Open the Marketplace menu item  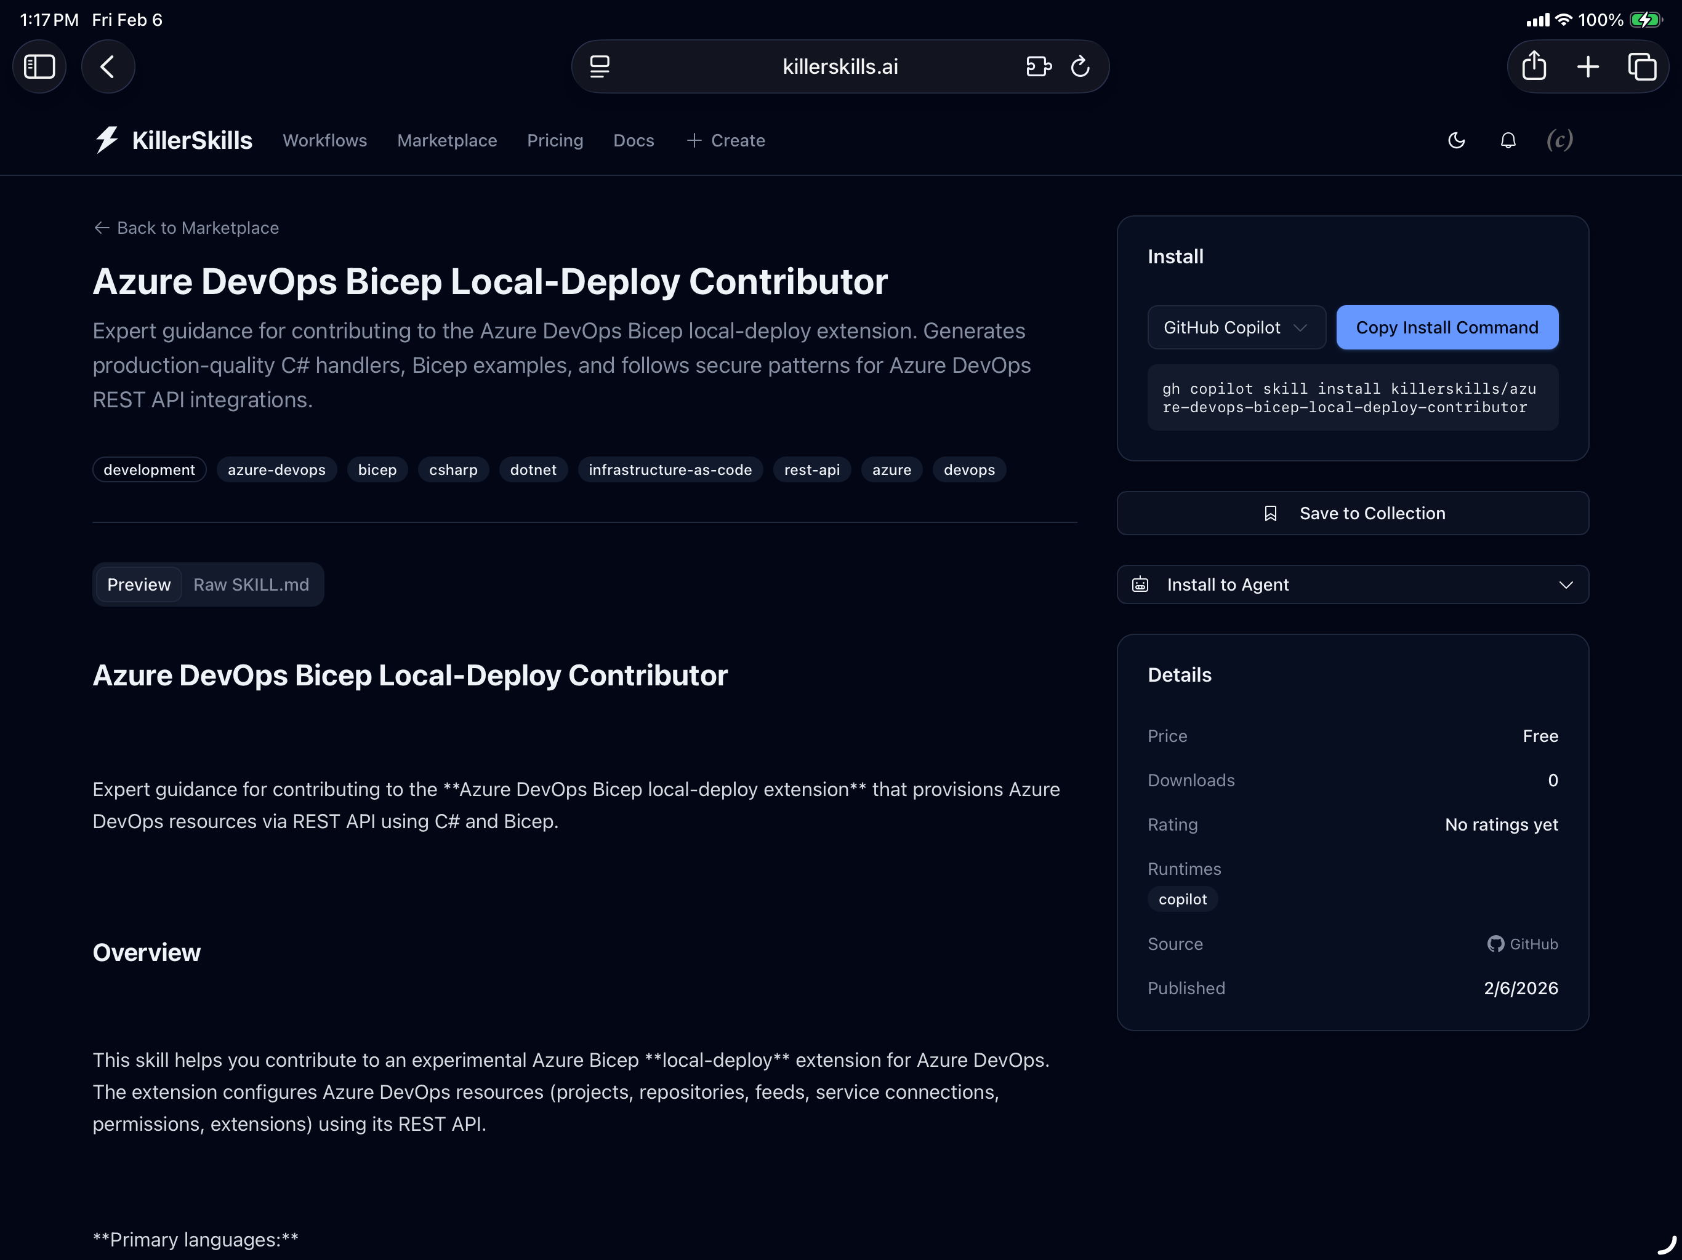[446, 141]
